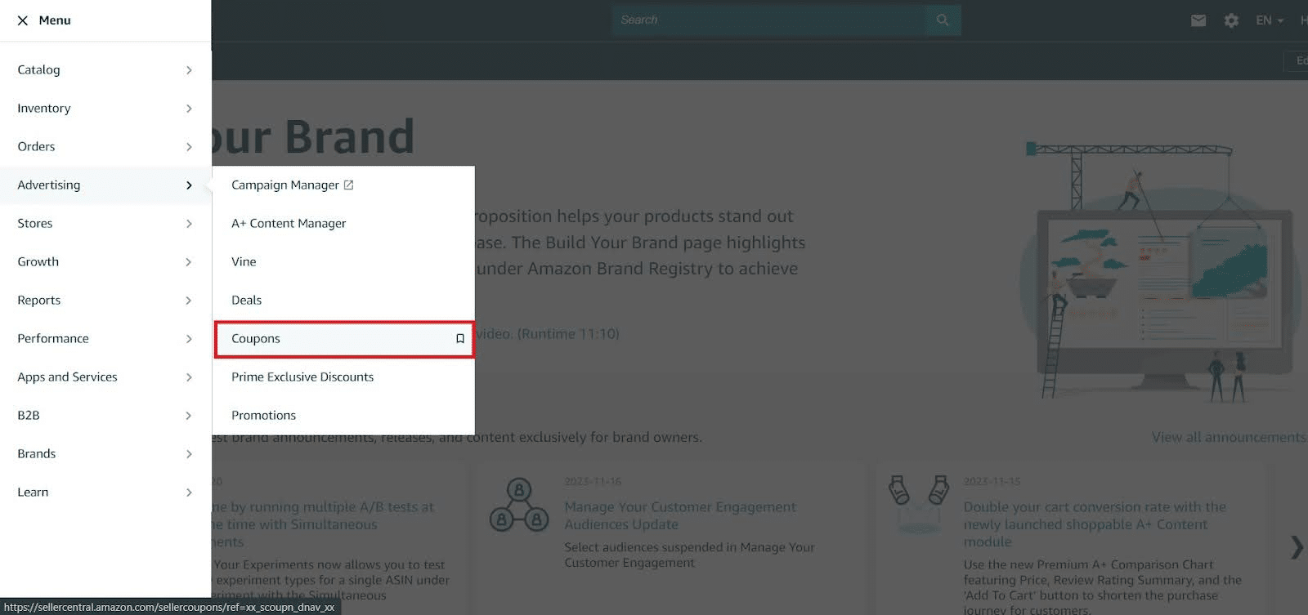Image resolution: width=1308 pixels, height=615 pixels.
Task: Click the external link icon beside Campaign Manager
Action: click(348, 185)
